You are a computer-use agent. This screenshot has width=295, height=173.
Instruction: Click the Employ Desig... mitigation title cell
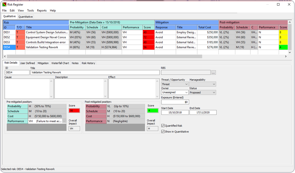[x=186, y=32]
